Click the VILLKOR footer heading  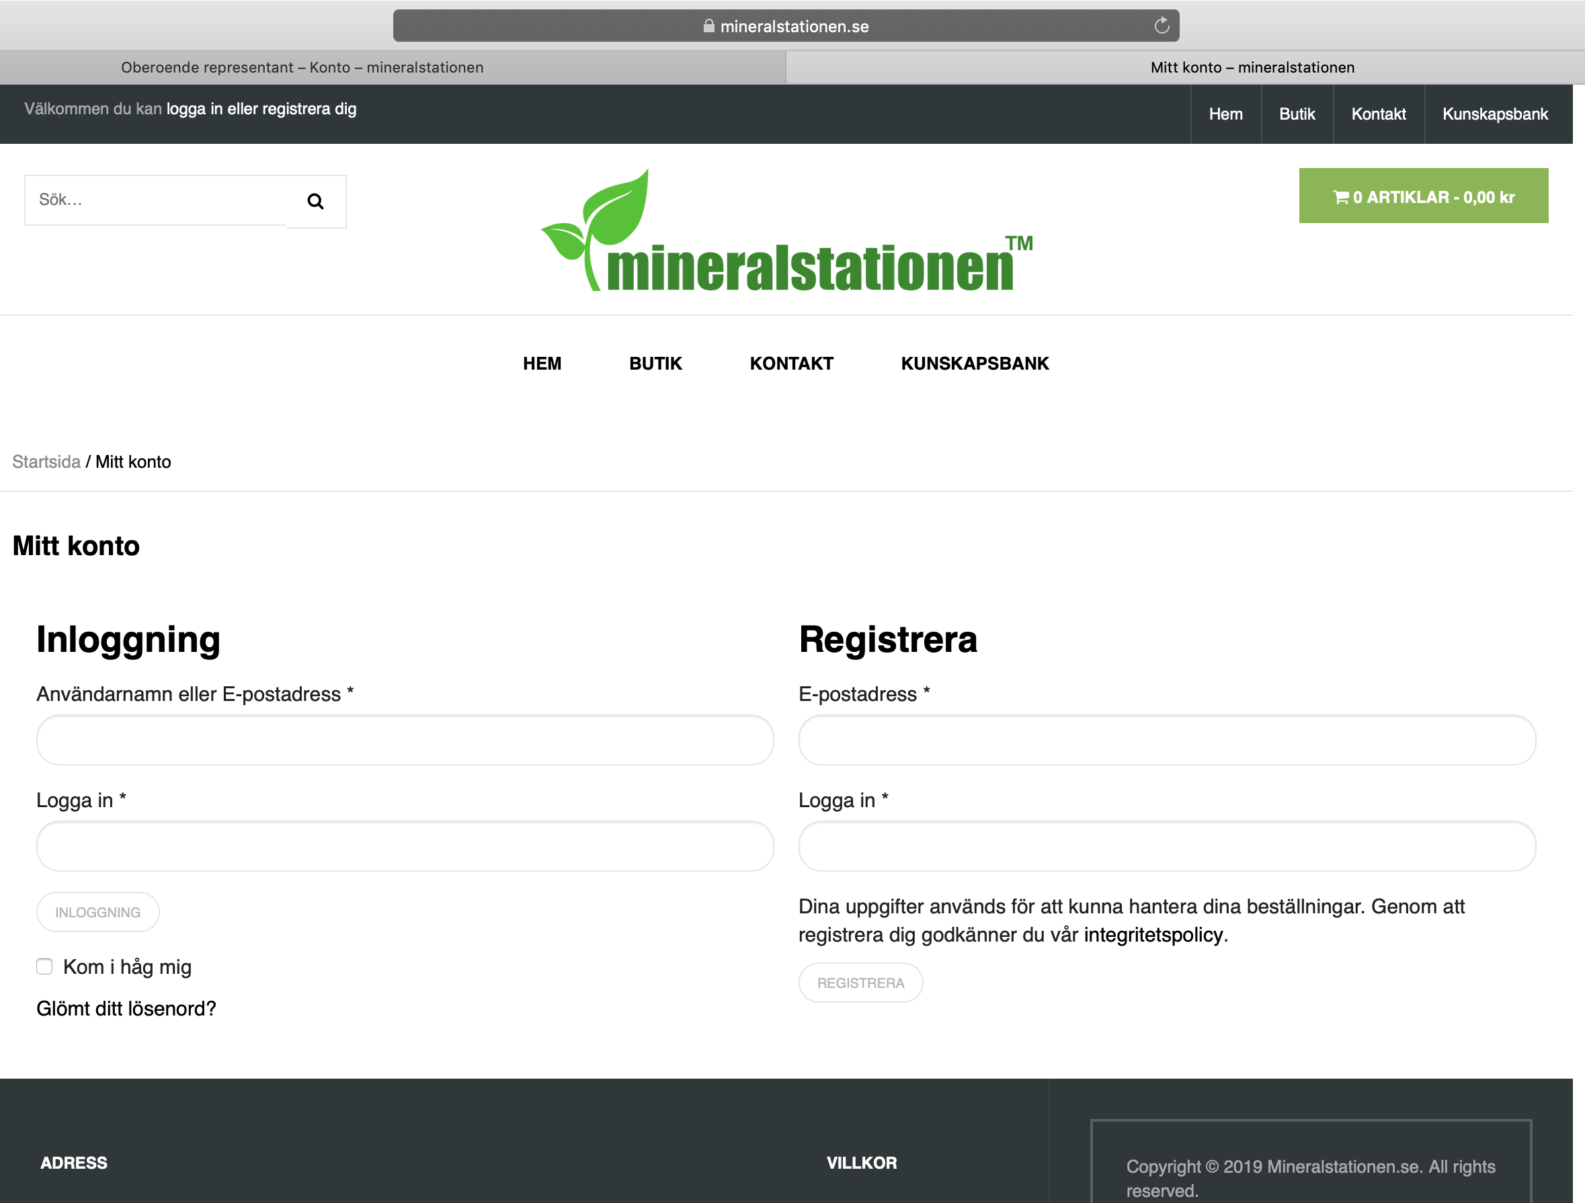click(861, 1162)
